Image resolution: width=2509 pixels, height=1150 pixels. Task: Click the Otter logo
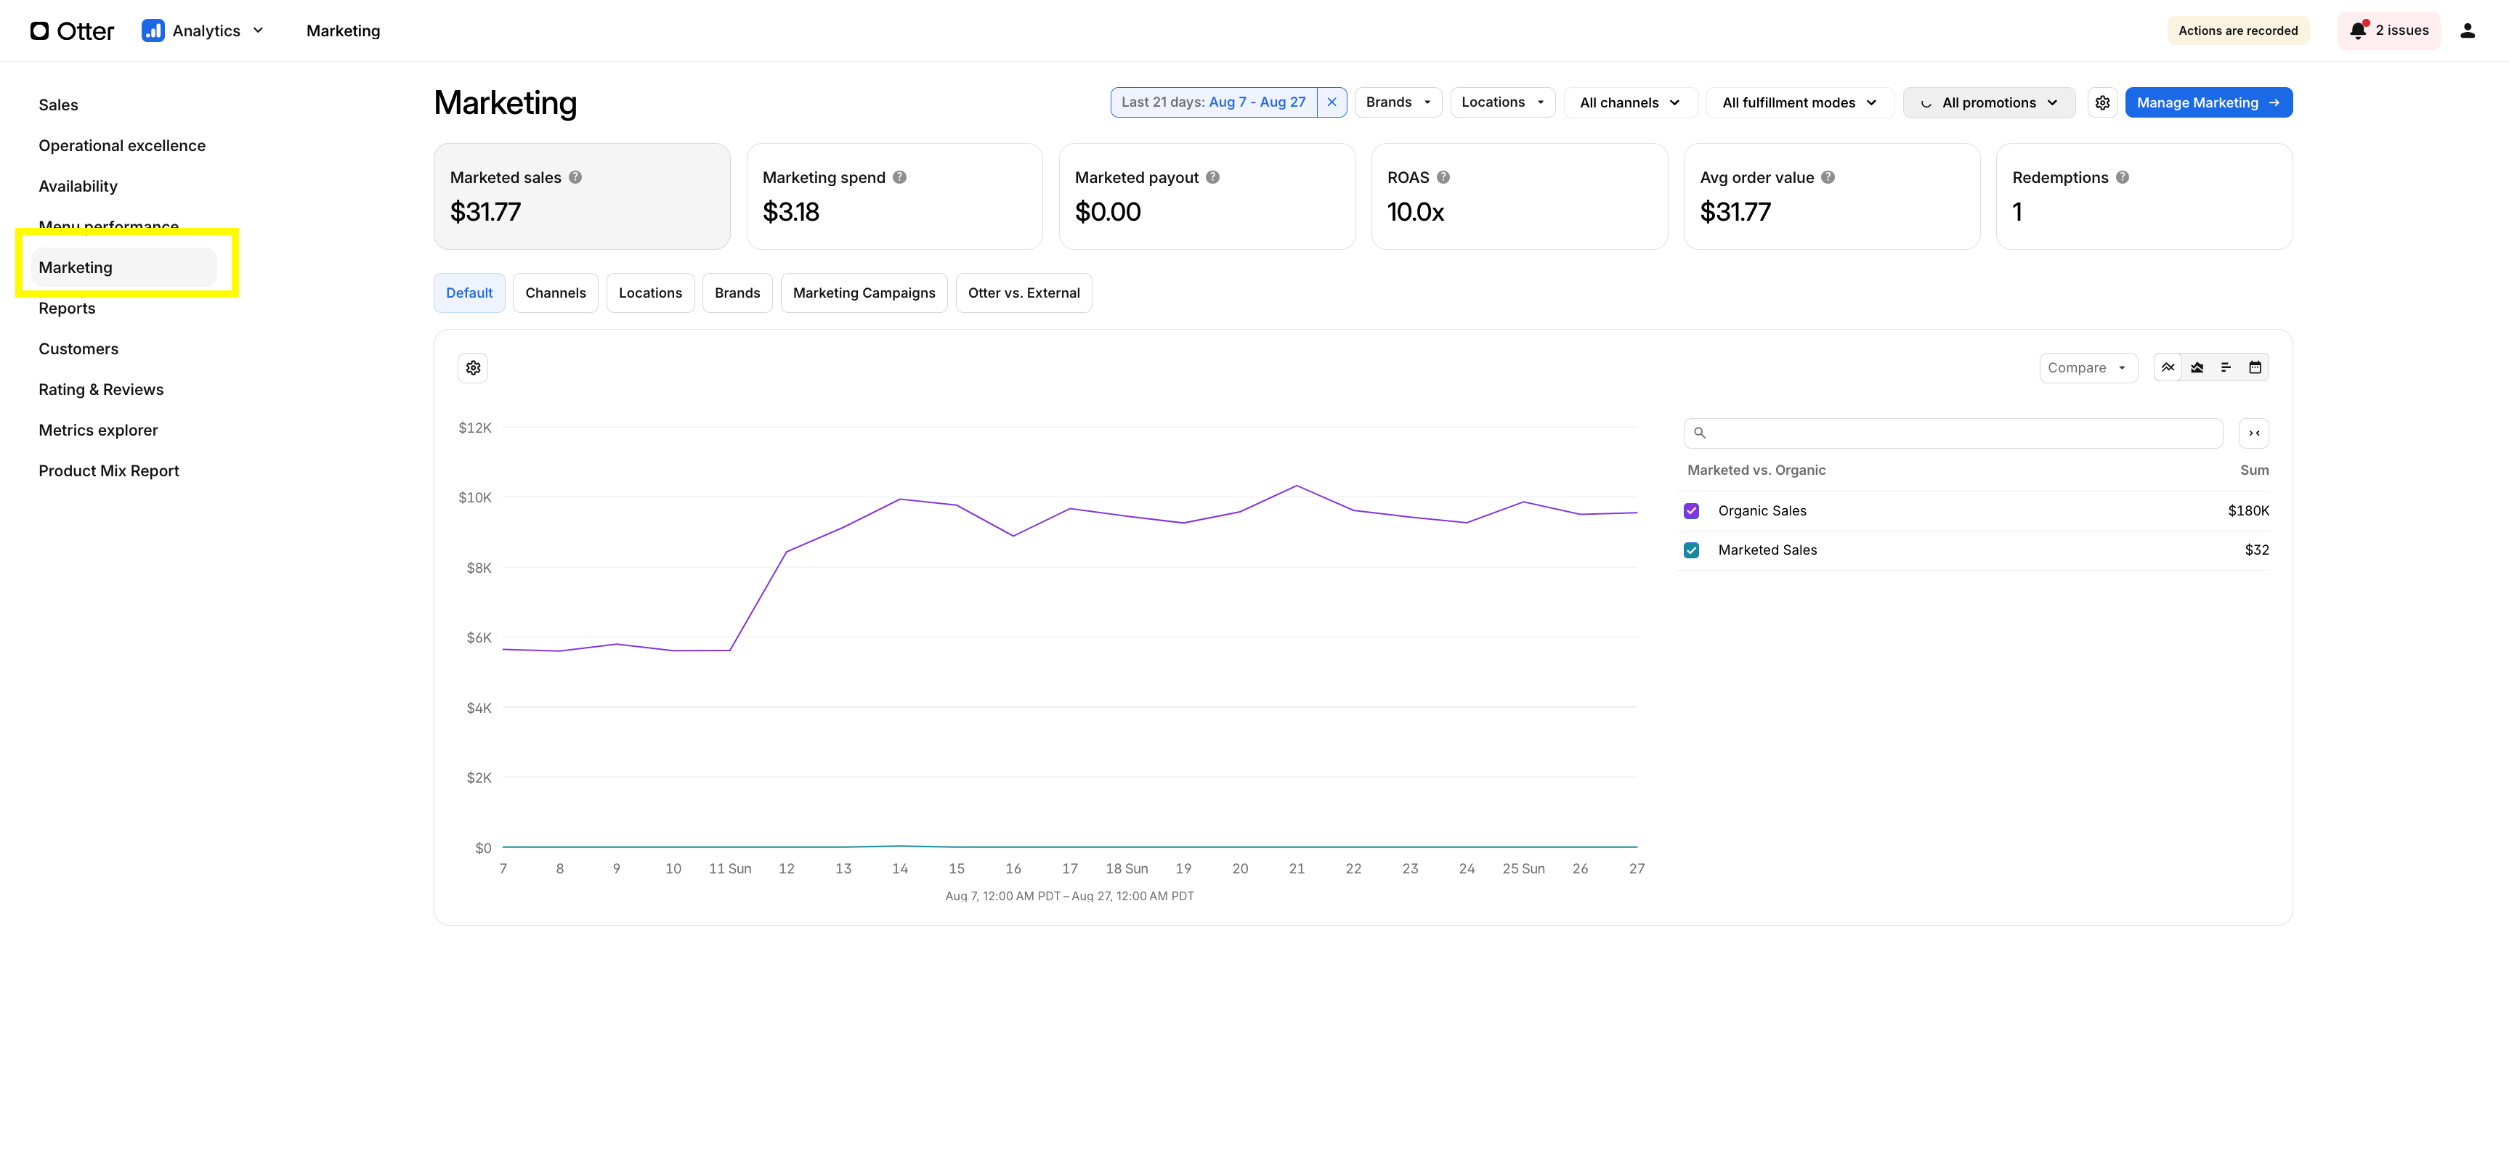pos(72,31)
